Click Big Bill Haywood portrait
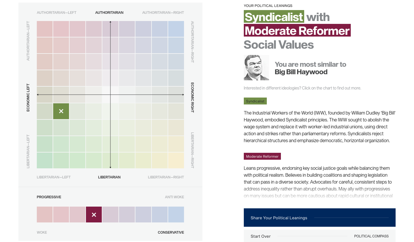 point(256,68)
